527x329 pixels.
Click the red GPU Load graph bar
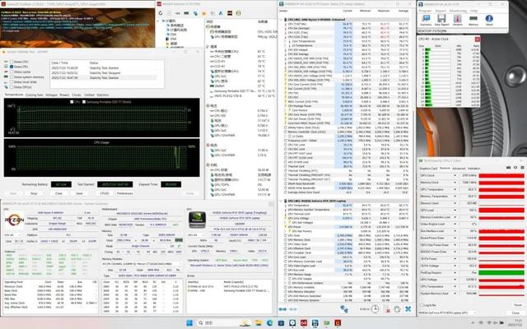tap(501, 211)
